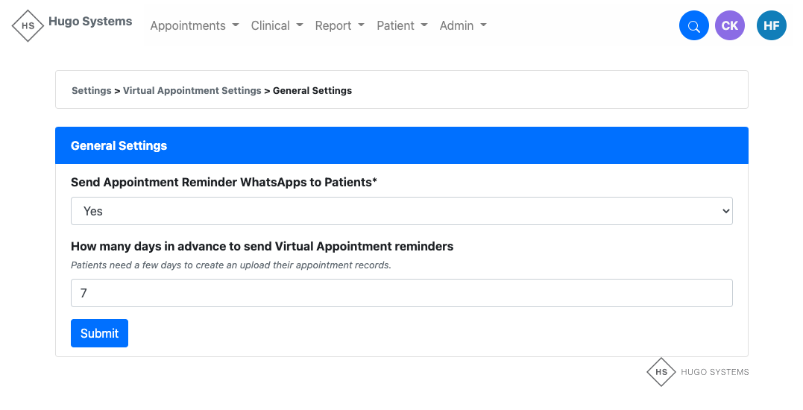The image size is (803, 410).
Task: Expand the Clinical dropdown menu
Action: click(277, 25)
